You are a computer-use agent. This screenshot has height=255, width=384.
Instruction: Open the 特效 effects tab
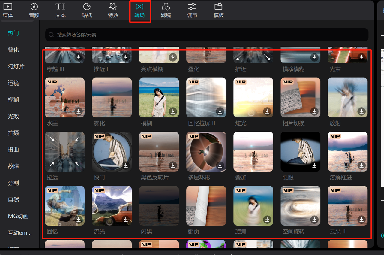pyautogui.click(x=113, y=11)
